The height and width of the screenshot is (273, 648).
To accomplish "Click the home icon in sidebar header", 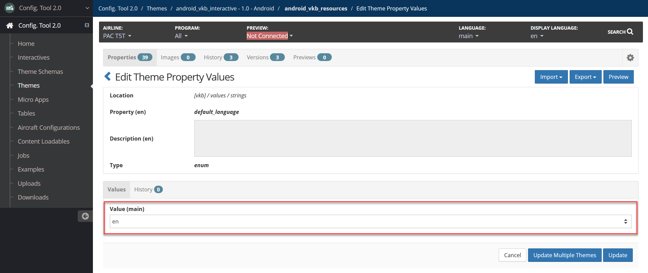I will pos(10,25).
